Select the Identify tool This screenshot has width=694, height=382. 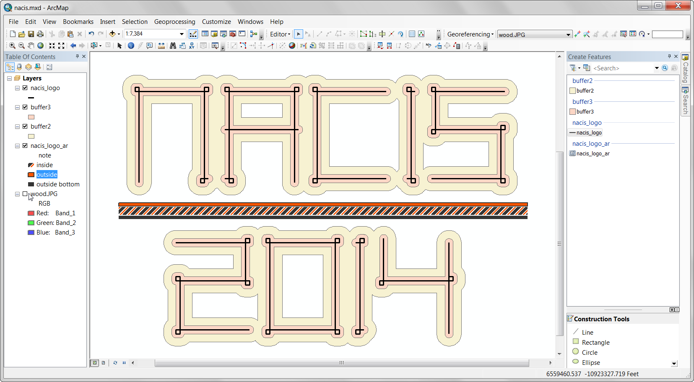click(x=131, y=46)
